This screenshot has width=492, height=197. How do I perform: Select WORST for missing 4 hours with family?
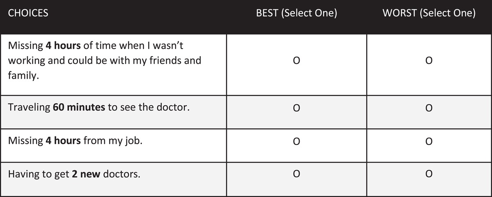(429, 61)
